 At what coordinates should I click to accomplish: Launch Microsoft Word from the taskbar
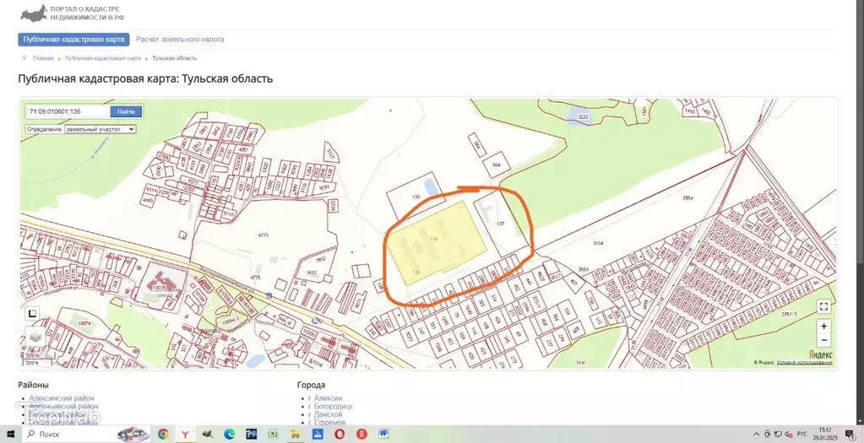click(383, 434)
